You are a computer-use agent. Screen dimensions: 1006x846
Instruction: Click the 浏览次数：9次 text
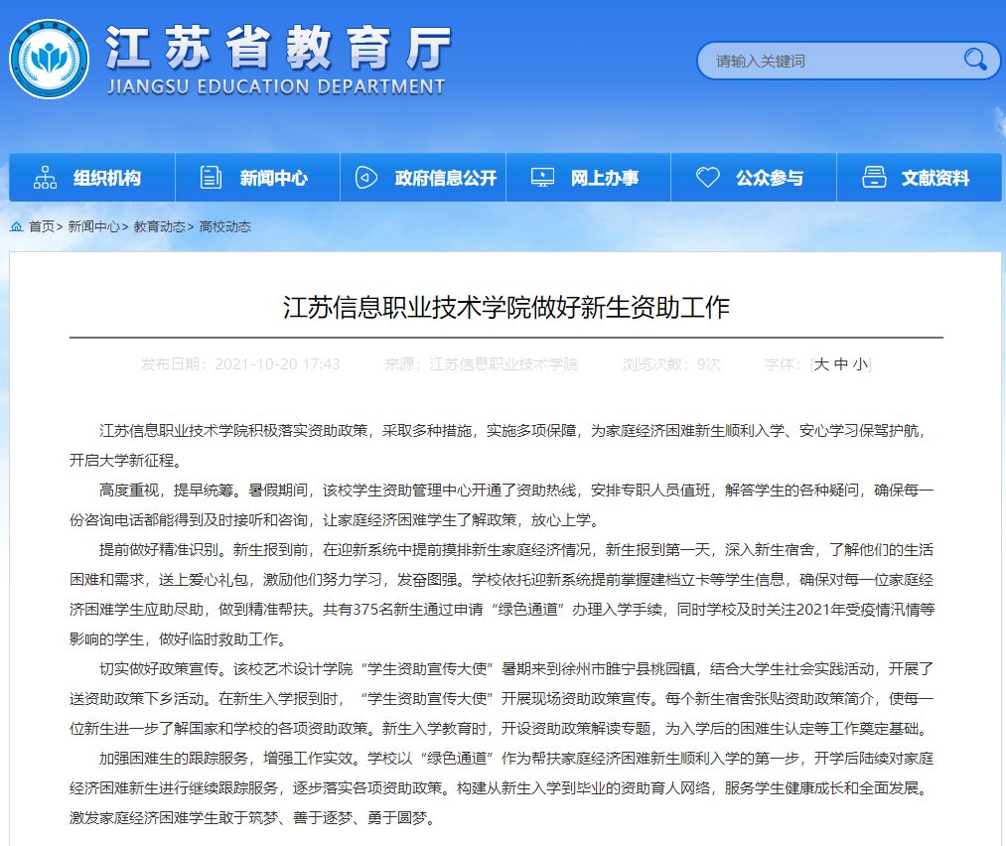671,364
